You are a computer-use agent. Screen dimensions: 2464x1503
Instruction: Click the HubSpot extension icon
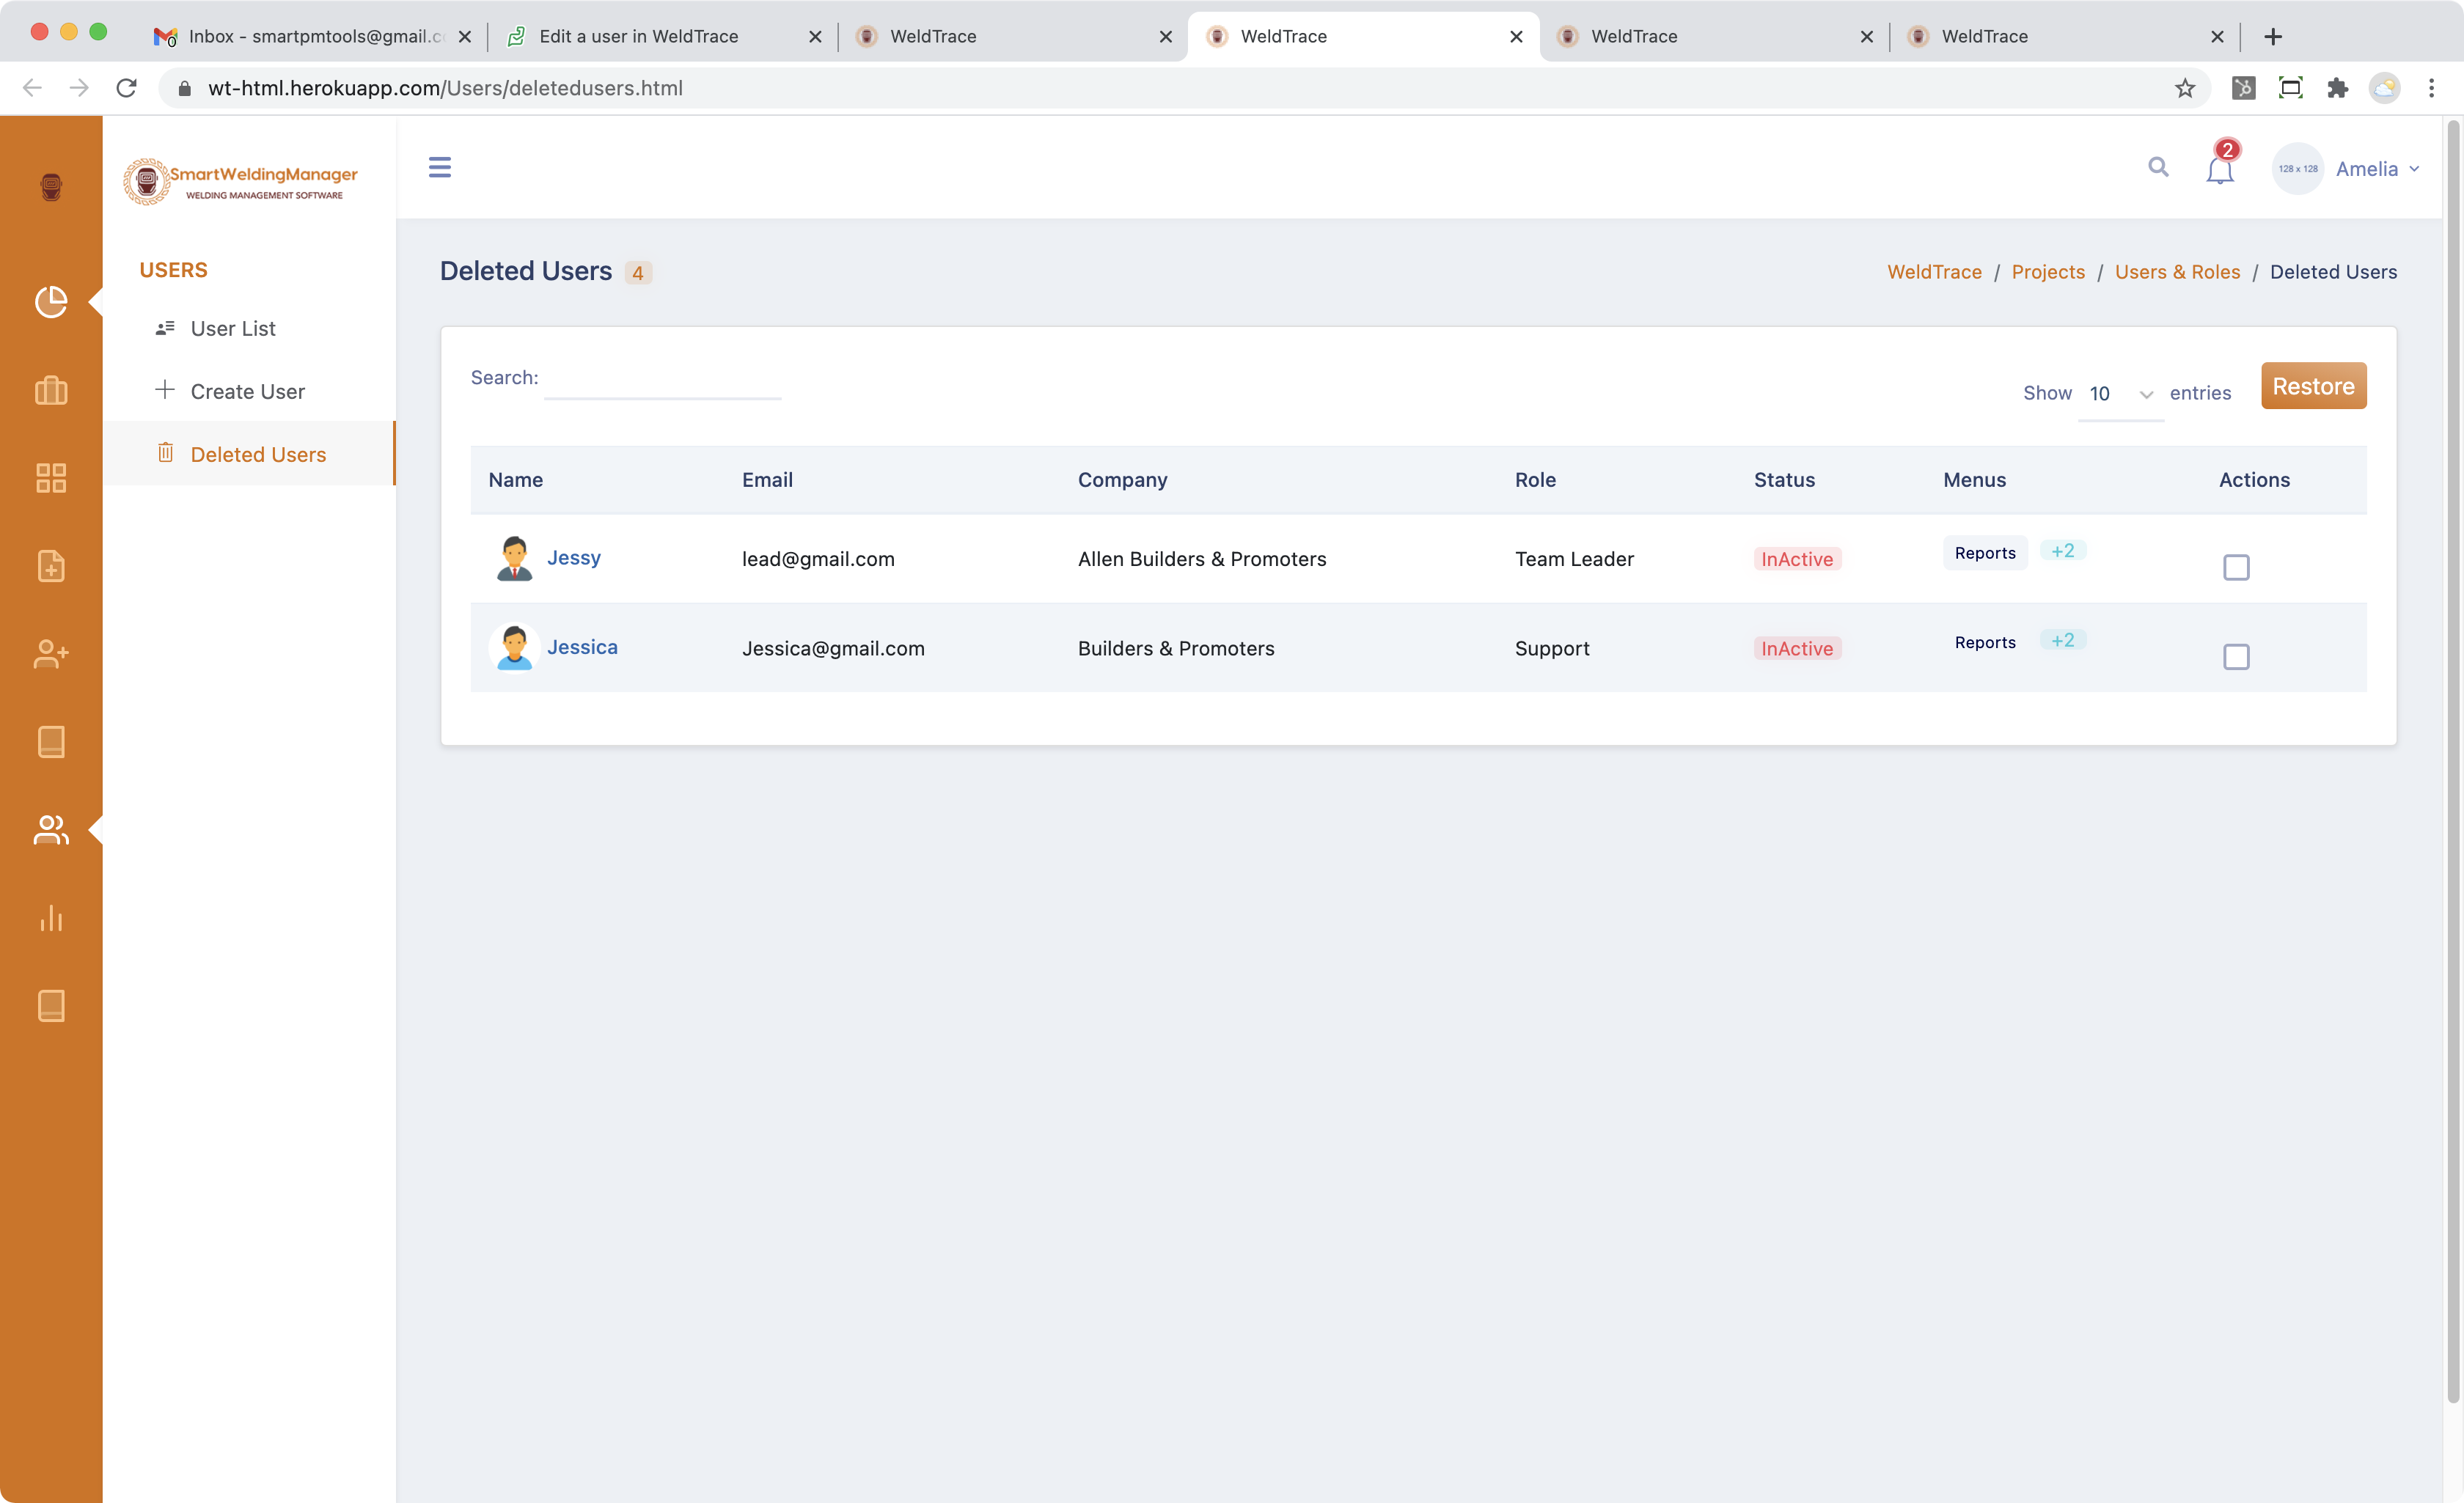click(x=2243, y=88)
